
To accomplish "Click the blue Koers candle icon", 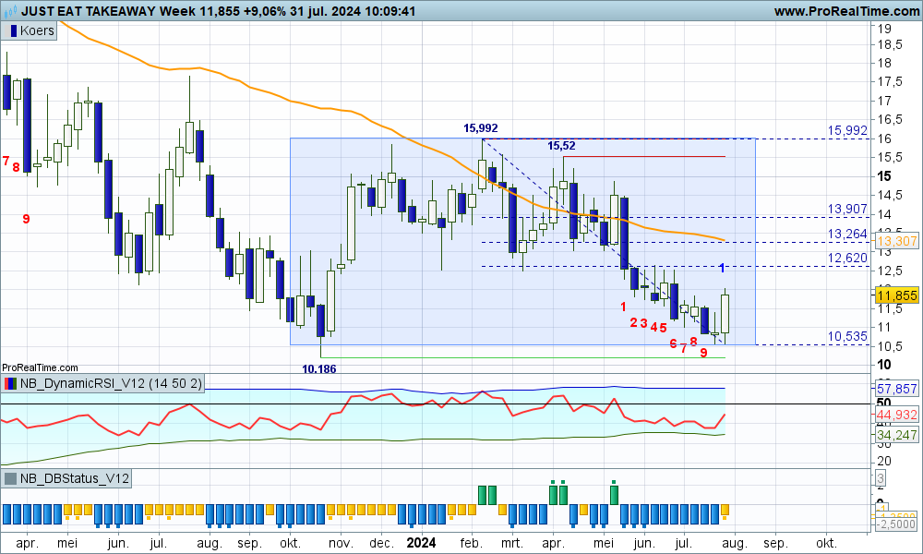I will tap(12, 30).
